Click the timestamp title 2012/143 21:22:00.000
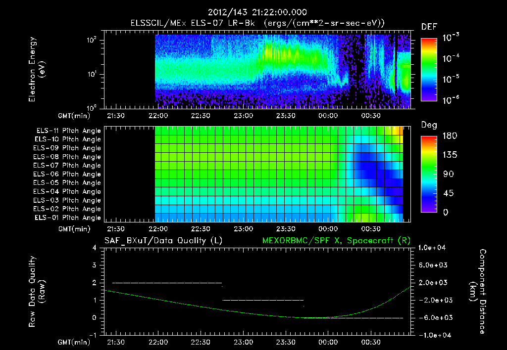Viewport: 507px width, 350px height. [x=257, y=12]
